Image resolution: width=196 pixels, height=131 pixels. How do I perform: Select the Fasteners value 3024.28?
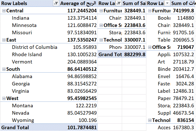point(185,84)
